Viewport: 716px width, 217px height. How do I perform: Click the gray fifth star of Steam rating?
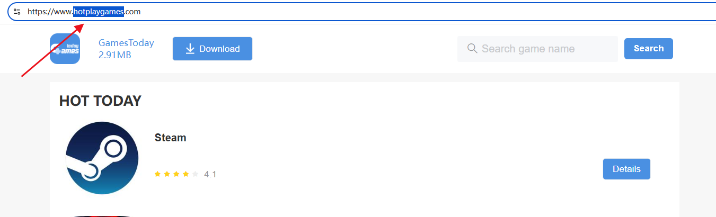coord(196,174)
